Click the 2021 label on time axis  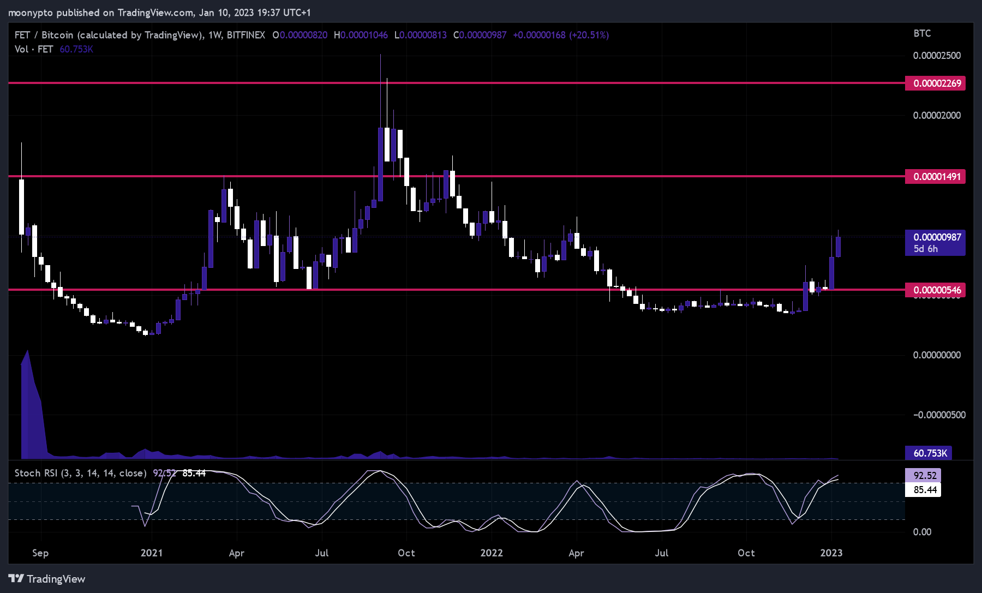(x=152, y=553)
